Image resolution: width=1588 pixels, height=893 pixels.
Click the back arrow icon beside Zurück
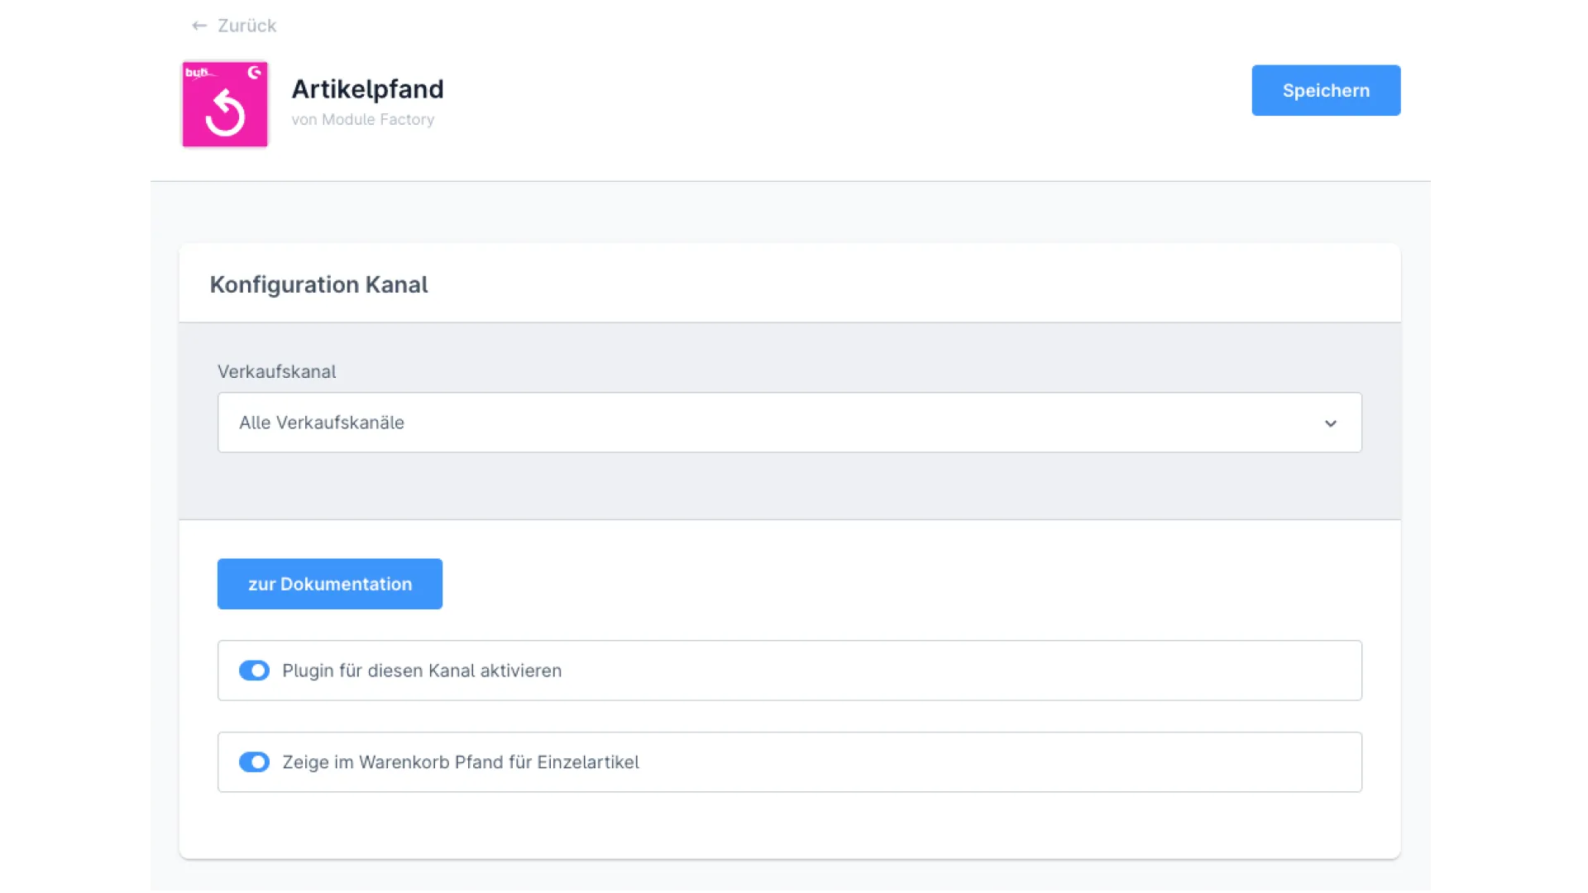[x=198, y=26]
